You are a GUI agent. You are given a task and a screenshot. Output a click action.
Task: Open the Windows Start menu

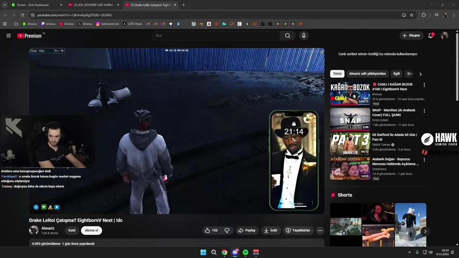pos(203,252)
